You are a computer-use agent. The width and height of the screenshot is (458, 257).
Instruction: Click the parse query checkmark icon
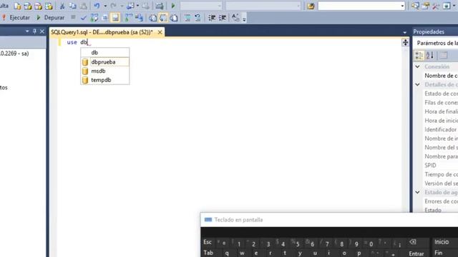84,18
